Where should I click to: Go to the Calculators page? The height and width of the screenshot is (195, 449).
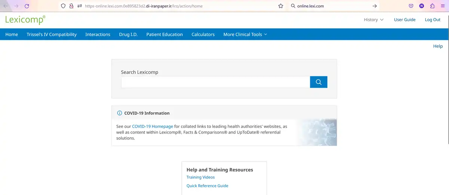(x=203, y=34)
